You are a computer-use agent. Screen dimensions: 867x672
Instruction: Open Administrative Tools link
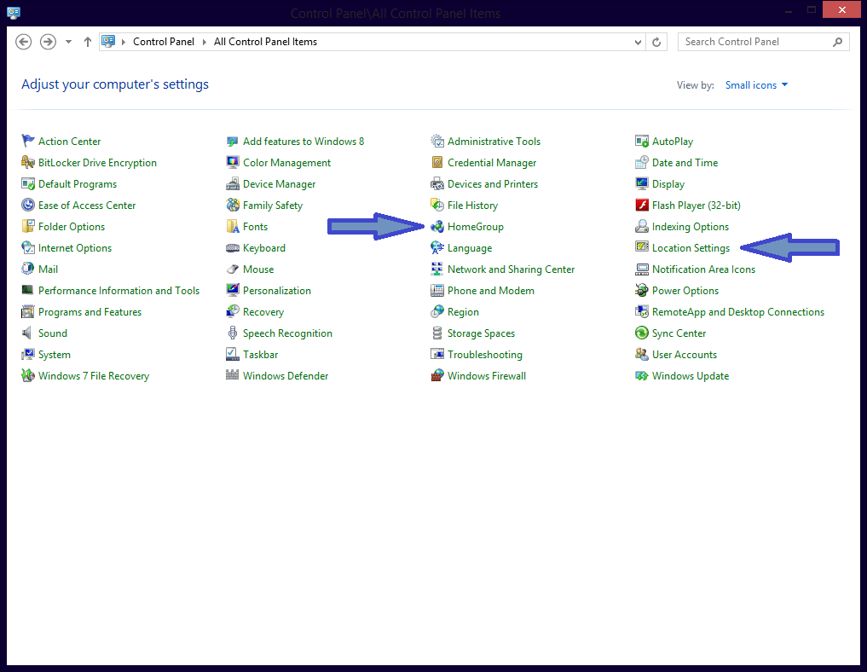pos(494,141)
